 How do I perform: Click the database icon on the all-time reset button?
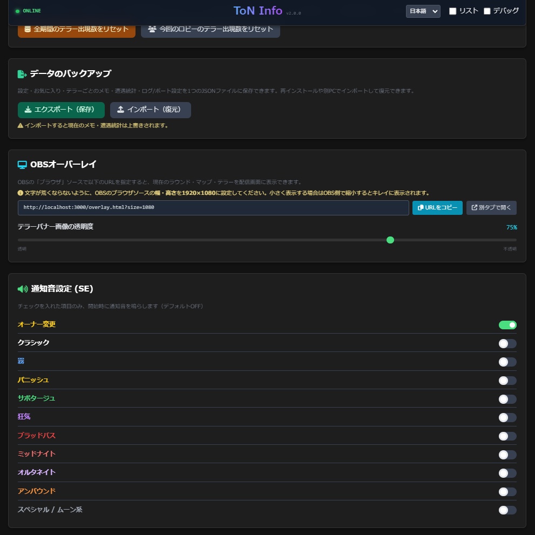(x=28, y=29)
